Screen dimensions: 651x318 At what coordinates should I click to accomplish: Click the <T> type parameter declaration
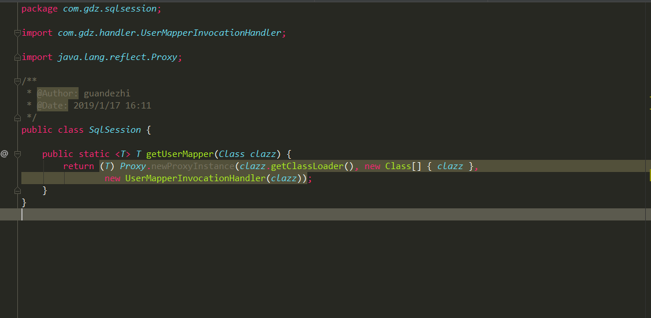[x=123, y=154]
